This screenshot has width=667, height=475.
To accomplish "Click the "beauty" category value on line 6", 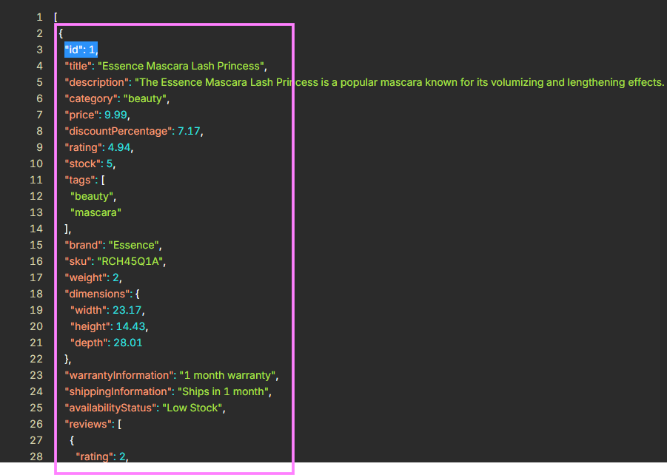I will click(x=145, y=98).
